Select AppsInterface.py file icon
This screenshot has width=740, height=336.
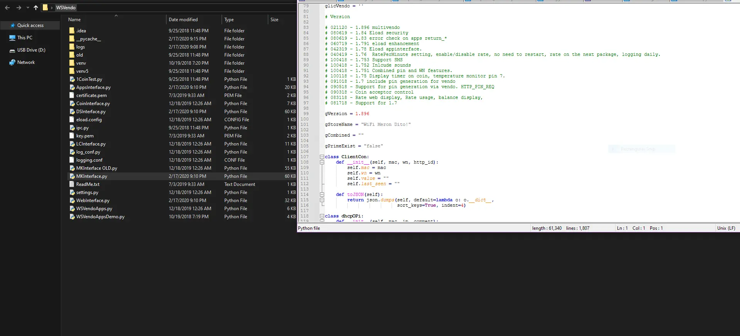(x=72, y=87)
